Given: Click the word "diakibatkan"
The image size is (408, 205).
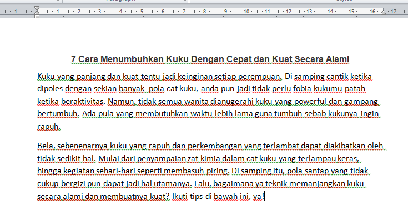Looking at the screenshot, I should click(345, 146).
